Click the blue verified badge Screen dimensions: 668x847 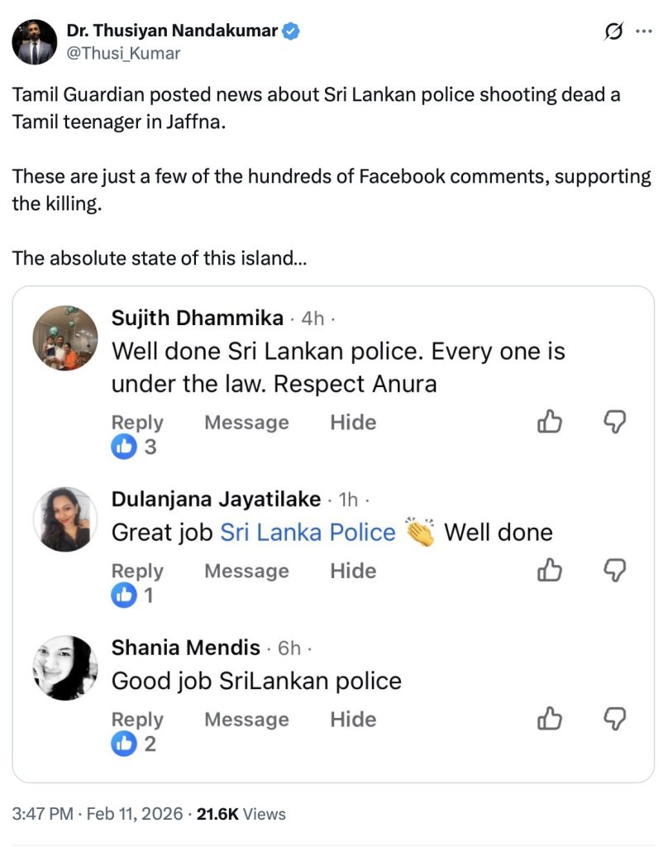click(x=292, y=32)
